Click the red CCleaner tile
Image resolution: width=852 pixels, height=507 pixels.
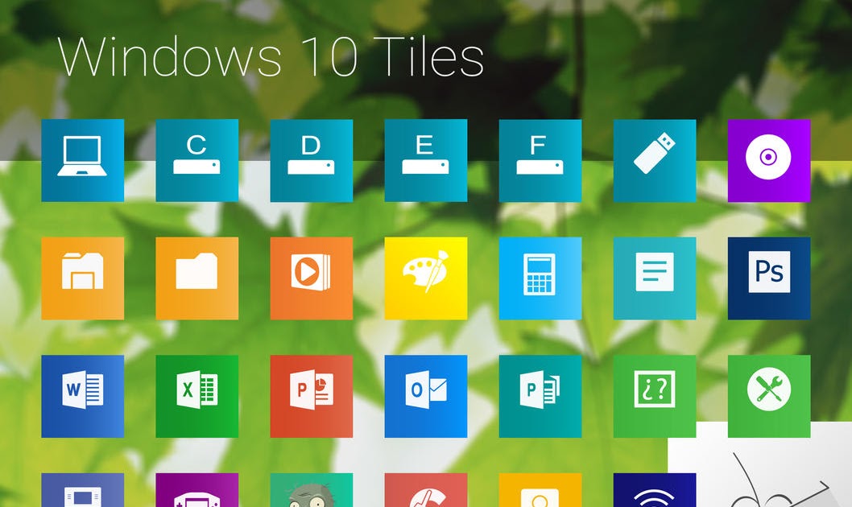[426, 490]
